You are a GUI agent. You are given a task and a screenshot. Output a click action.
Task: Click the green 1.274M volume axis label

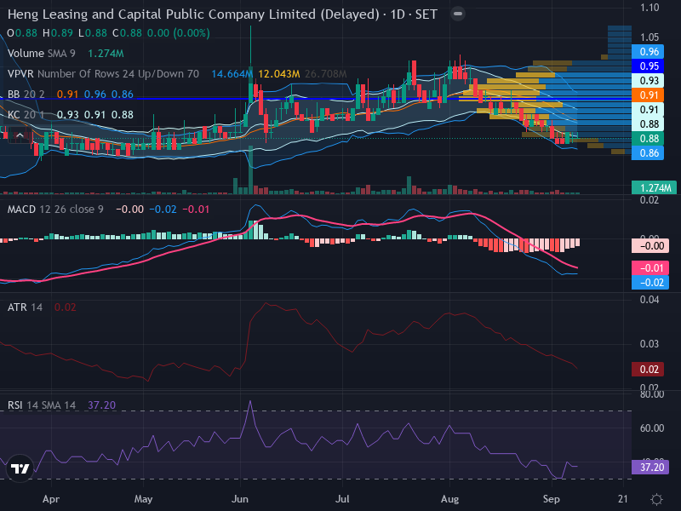(x=654, y=187)
